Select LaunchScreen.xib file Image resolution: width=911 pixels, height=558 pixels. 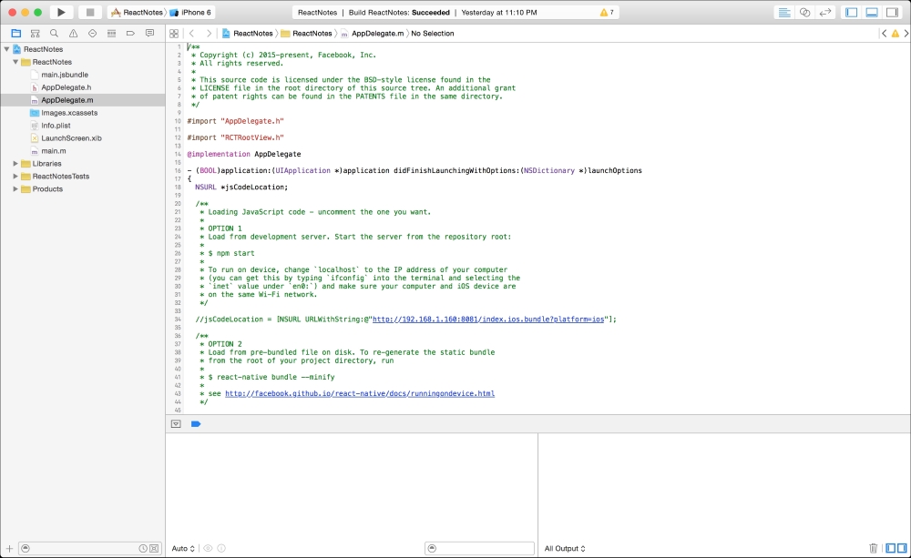(71, 138)
